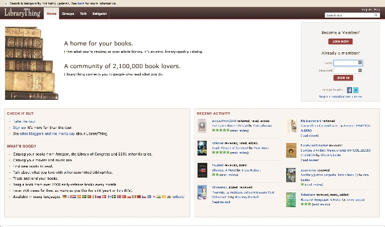Open the Ancillary Justice book cover

(291, 175)
